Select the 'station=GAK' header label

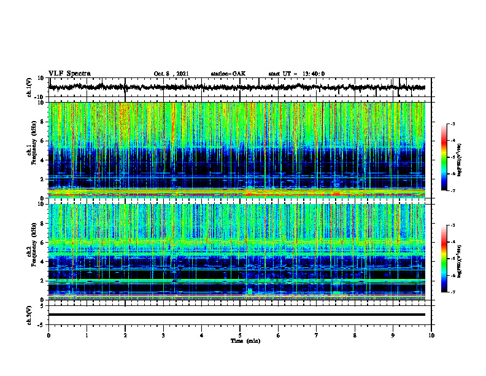click(228, 74)
